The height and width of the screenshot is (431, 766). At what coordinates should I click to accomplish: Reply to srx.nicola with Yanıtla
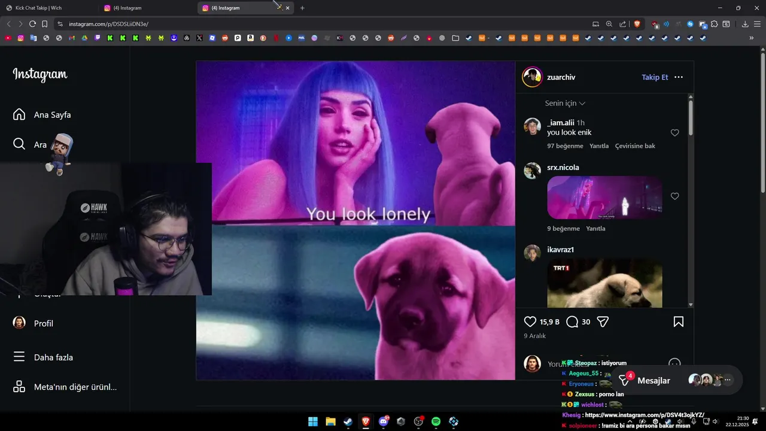click(x=595, y=229)
